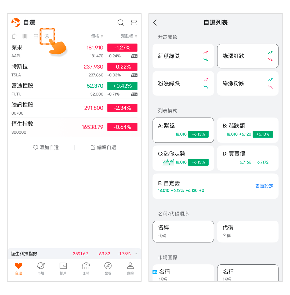Select 代碼 first name order option
Viewport: 290px width, 295px height.
pos(248,231)
